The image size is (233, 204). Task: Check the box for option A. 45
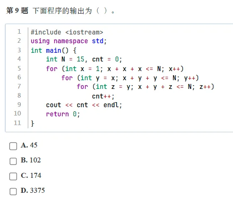click(13, 146)
